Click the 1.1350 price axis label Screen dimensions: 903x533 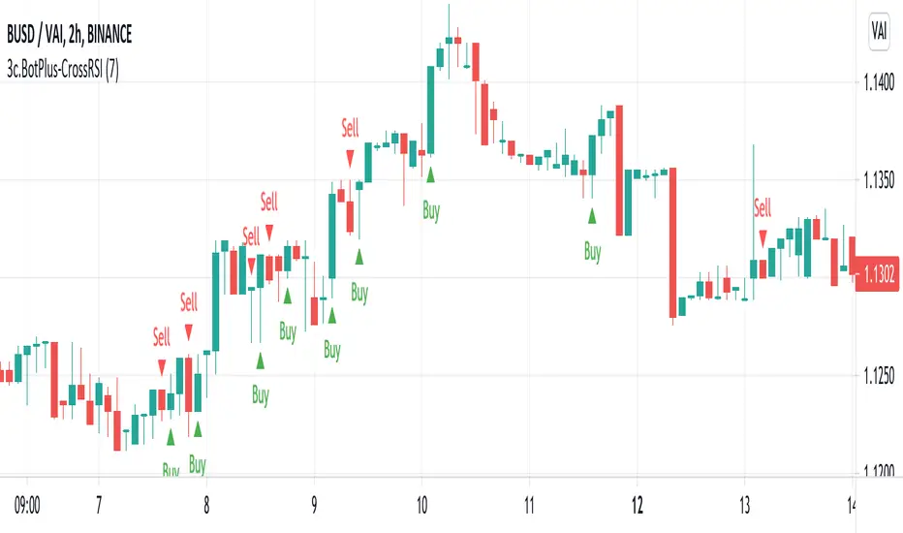click(x=876, y=179)
